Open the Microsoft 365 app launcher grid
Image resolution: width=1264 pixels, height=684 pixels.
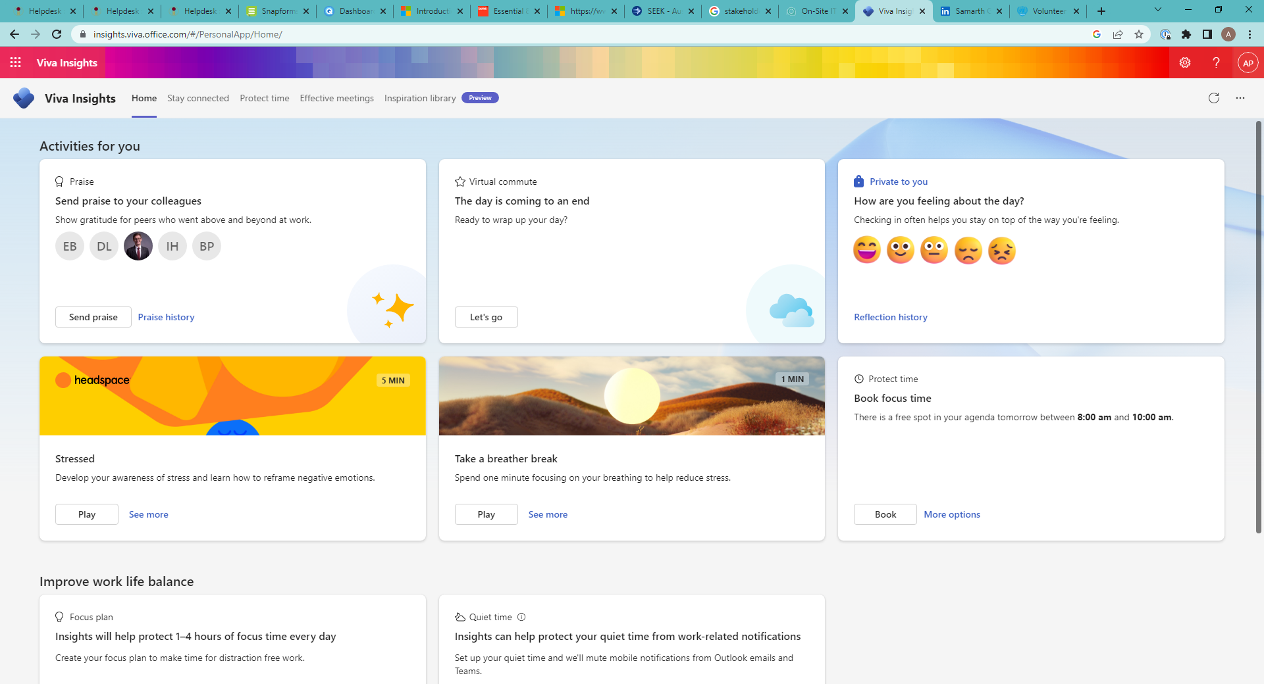pos(16,62)
